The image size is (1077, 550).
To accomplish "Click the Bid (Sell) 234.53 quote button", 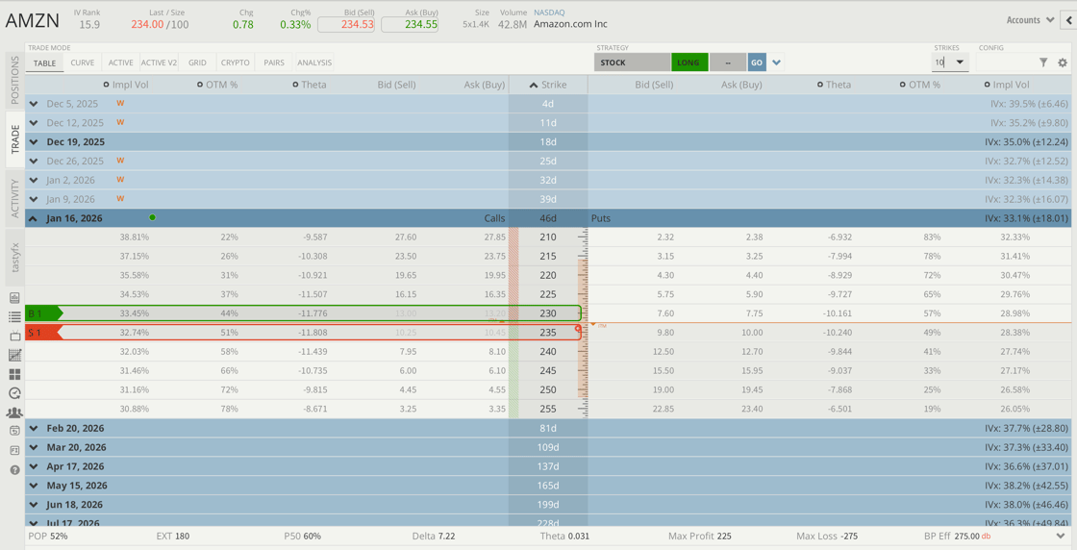I will pyautogui.click(x=345, y=24).
